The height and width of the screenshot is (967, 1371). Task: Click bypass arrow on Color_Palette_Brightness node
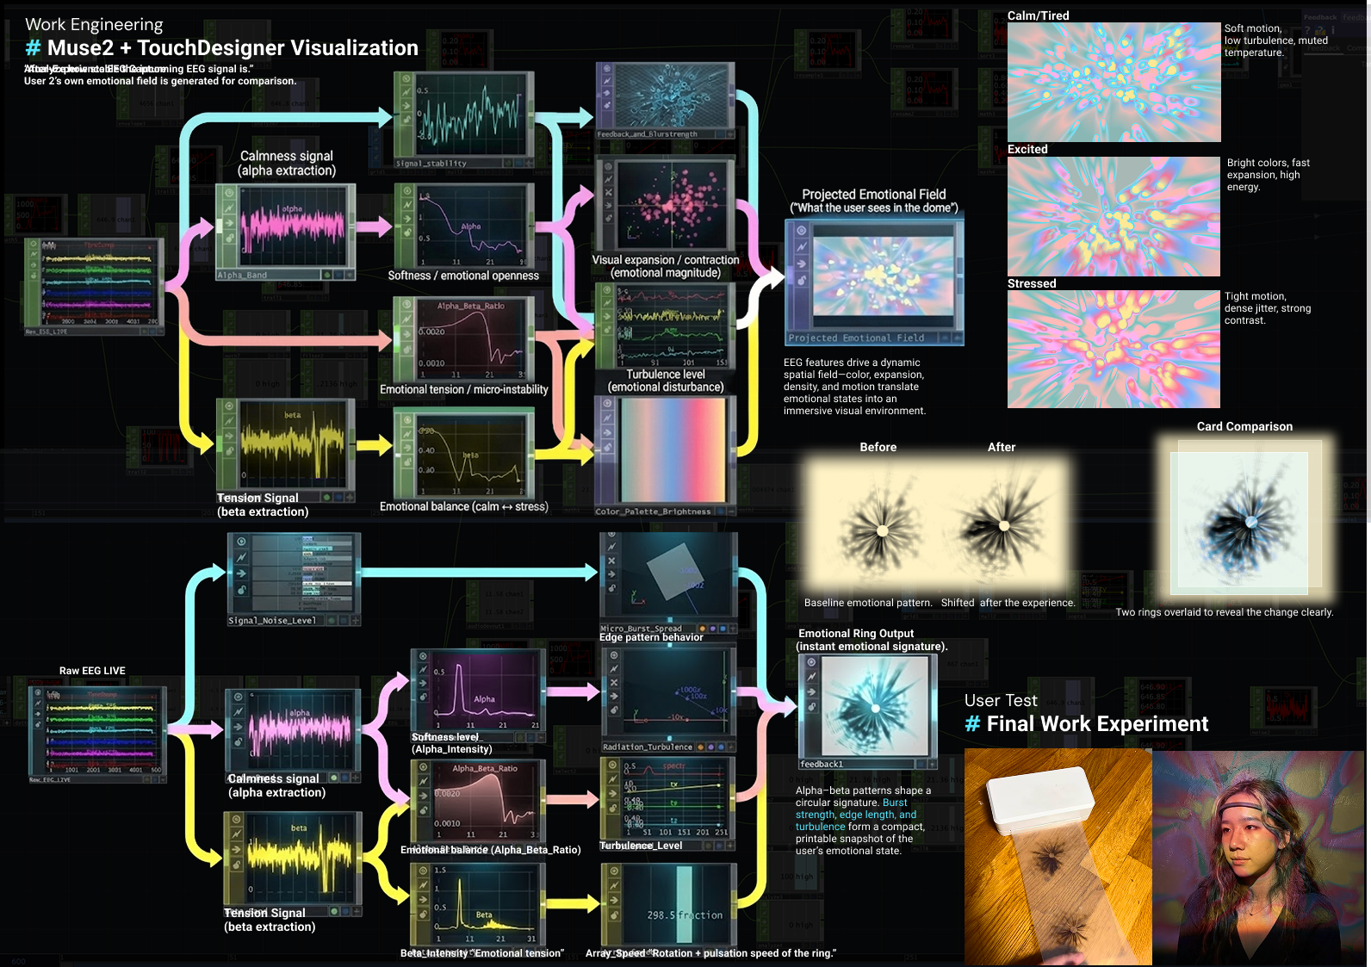tap(607, 433)
